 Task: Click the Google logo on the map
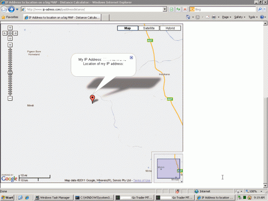click(x=9, y=179)
